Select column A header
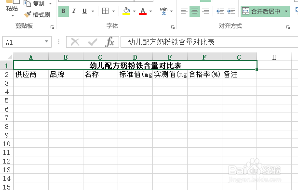Screen dimensions: 298x190 tap(31, 57)
